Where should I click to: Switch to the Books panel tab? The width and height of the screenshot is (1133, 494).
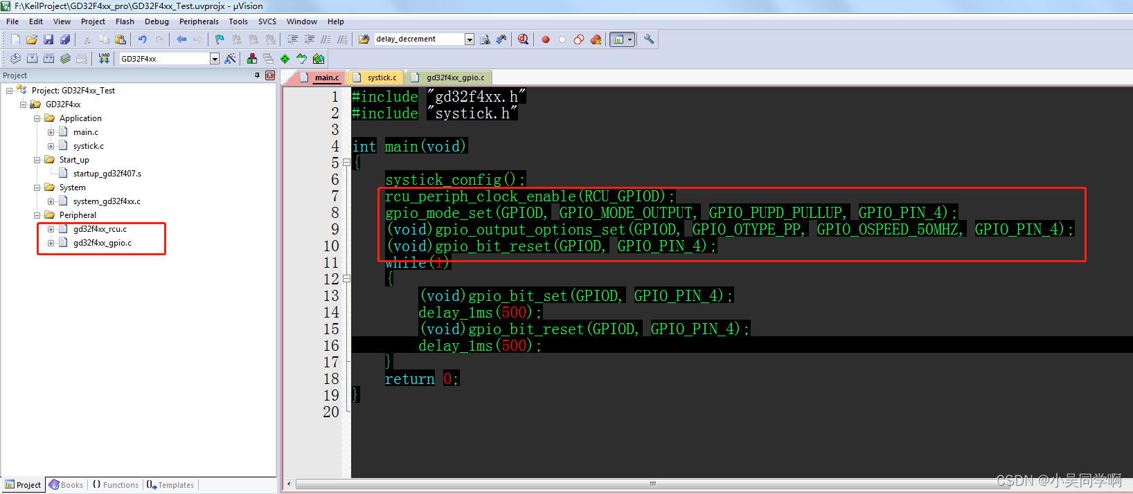[x=66, y=485]
